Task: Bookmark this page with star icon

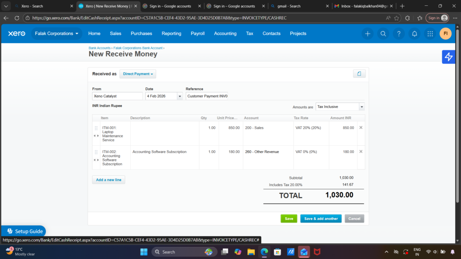Action: pyautogui.click(x=397, y=18)
